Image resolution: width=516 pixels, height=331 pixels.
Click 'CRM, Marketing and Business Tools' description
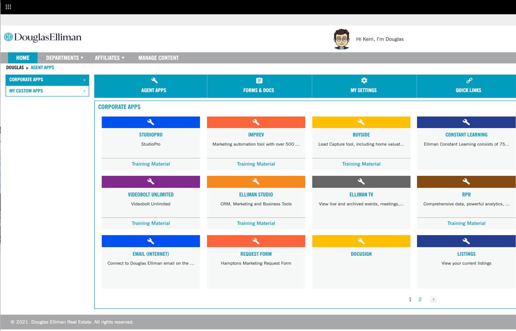click(x=256, y=204)
